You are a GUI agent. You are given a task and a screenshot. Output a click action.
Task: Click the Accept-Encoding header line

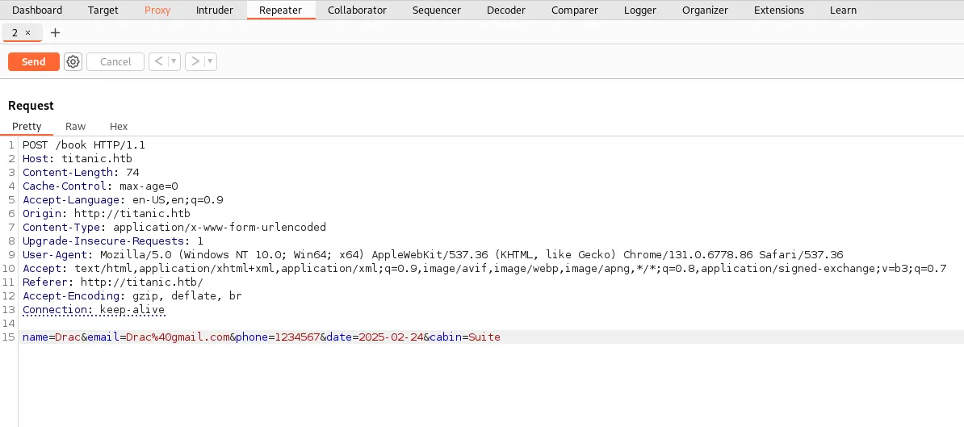click(x=132, y=295)
